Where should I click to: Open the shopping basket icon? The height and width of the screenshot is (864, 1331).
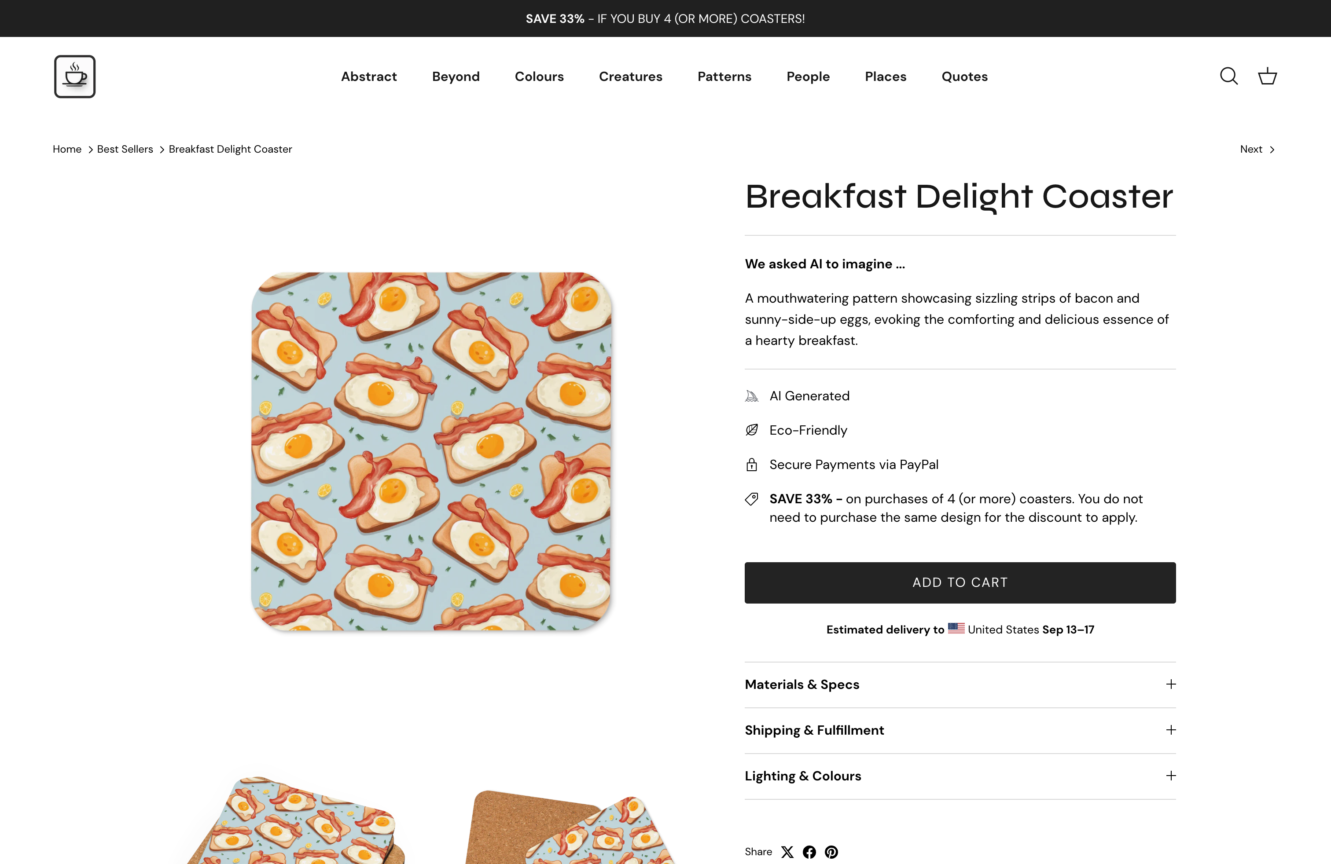click(x=1267, y=76)
